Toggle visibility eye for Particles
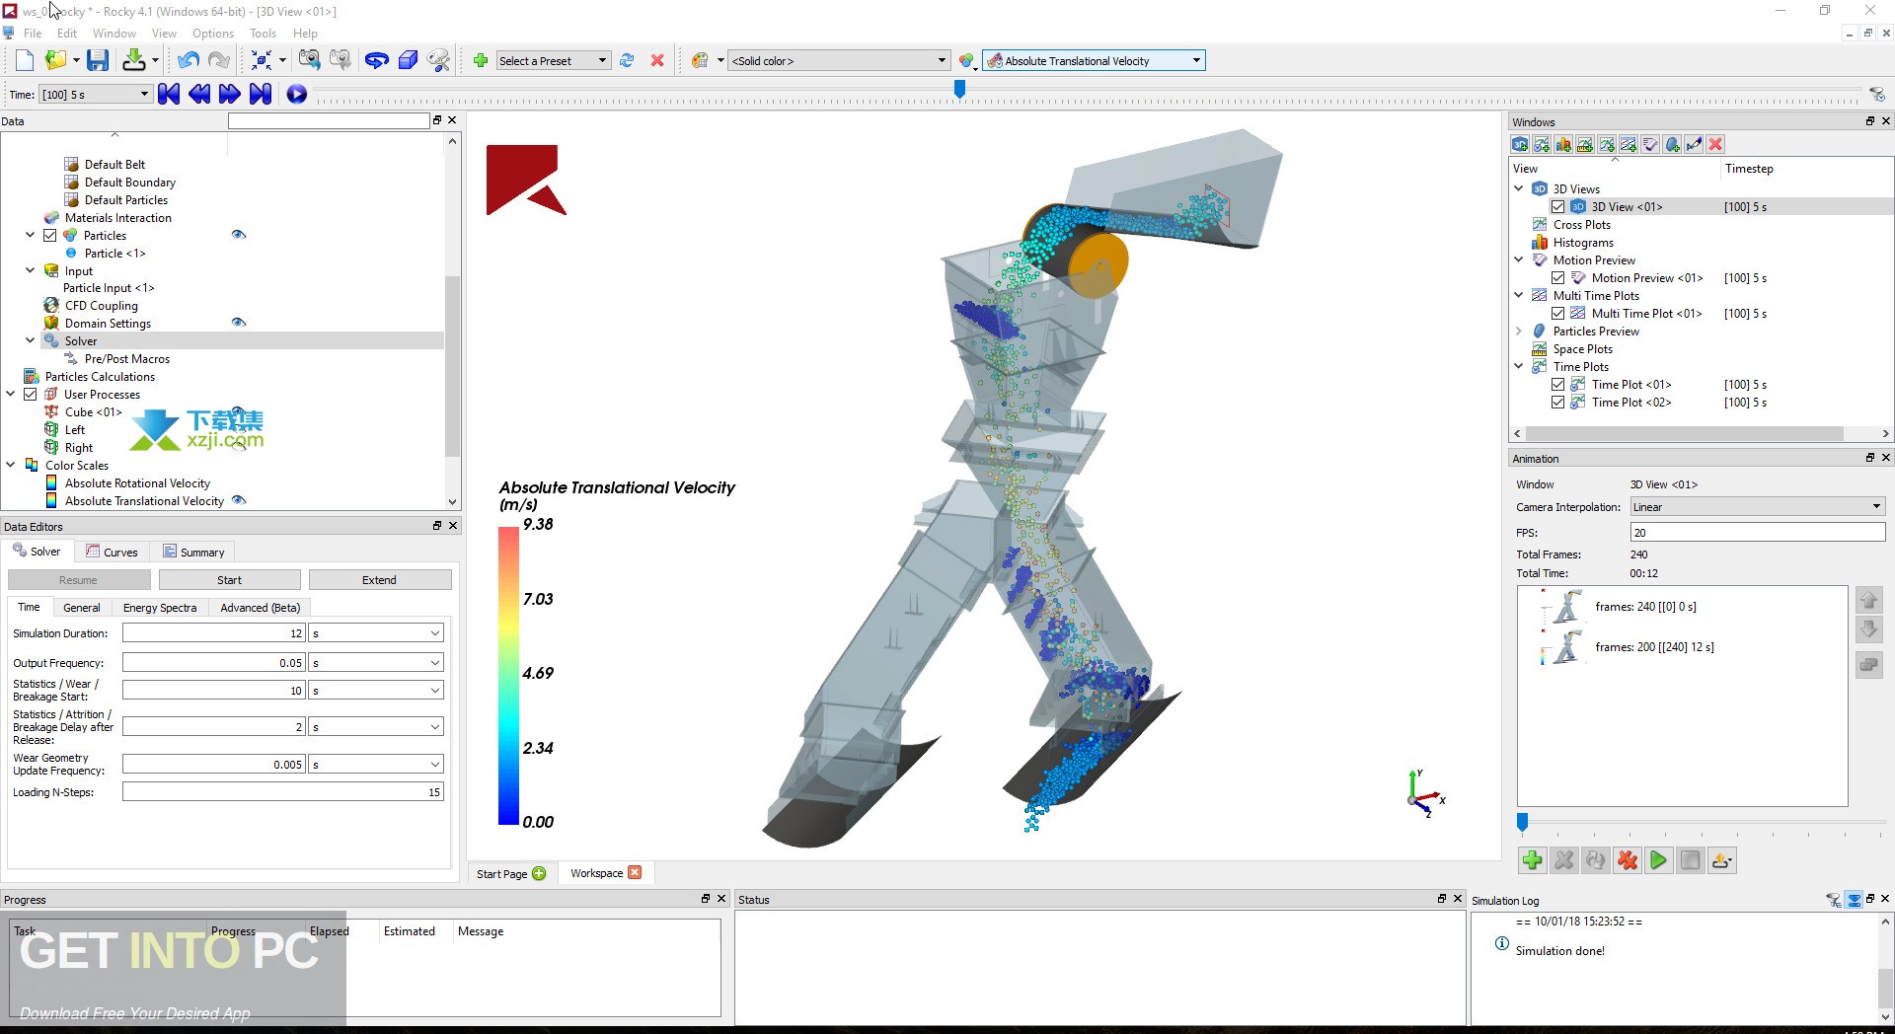Viewport: 1895px width, 1034px height. coord(238,235)
